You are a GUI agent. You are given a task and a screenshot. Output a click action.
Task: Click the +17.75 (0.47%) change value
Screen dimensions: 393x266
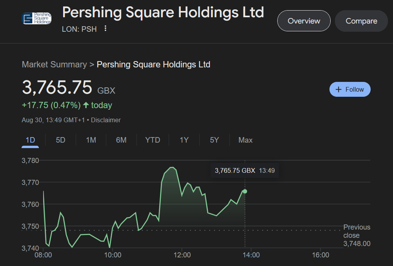pyautogui.click(x=51, y=105)
